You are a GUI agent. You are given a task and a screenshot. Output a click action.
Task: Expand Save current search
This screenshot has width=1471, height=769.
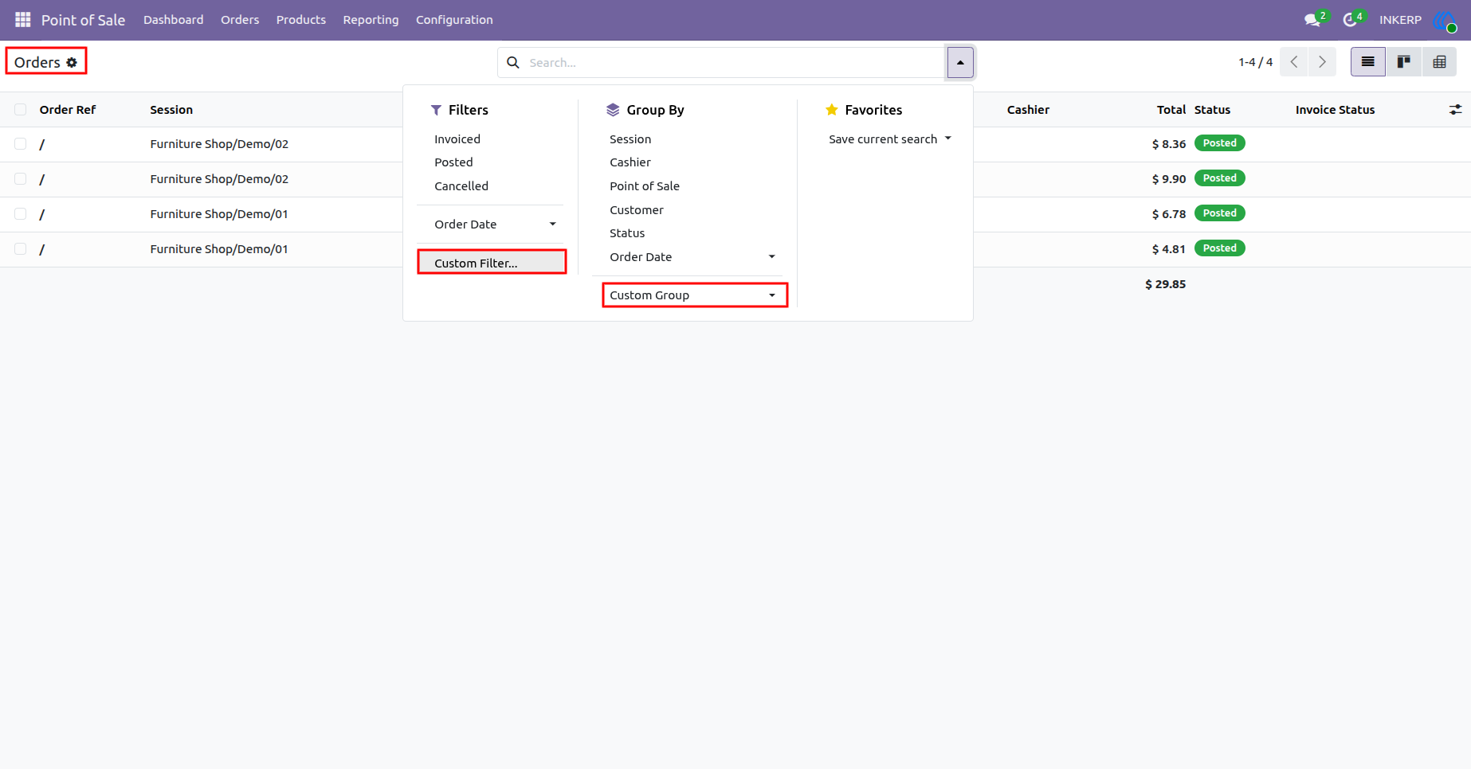(890, 139)
